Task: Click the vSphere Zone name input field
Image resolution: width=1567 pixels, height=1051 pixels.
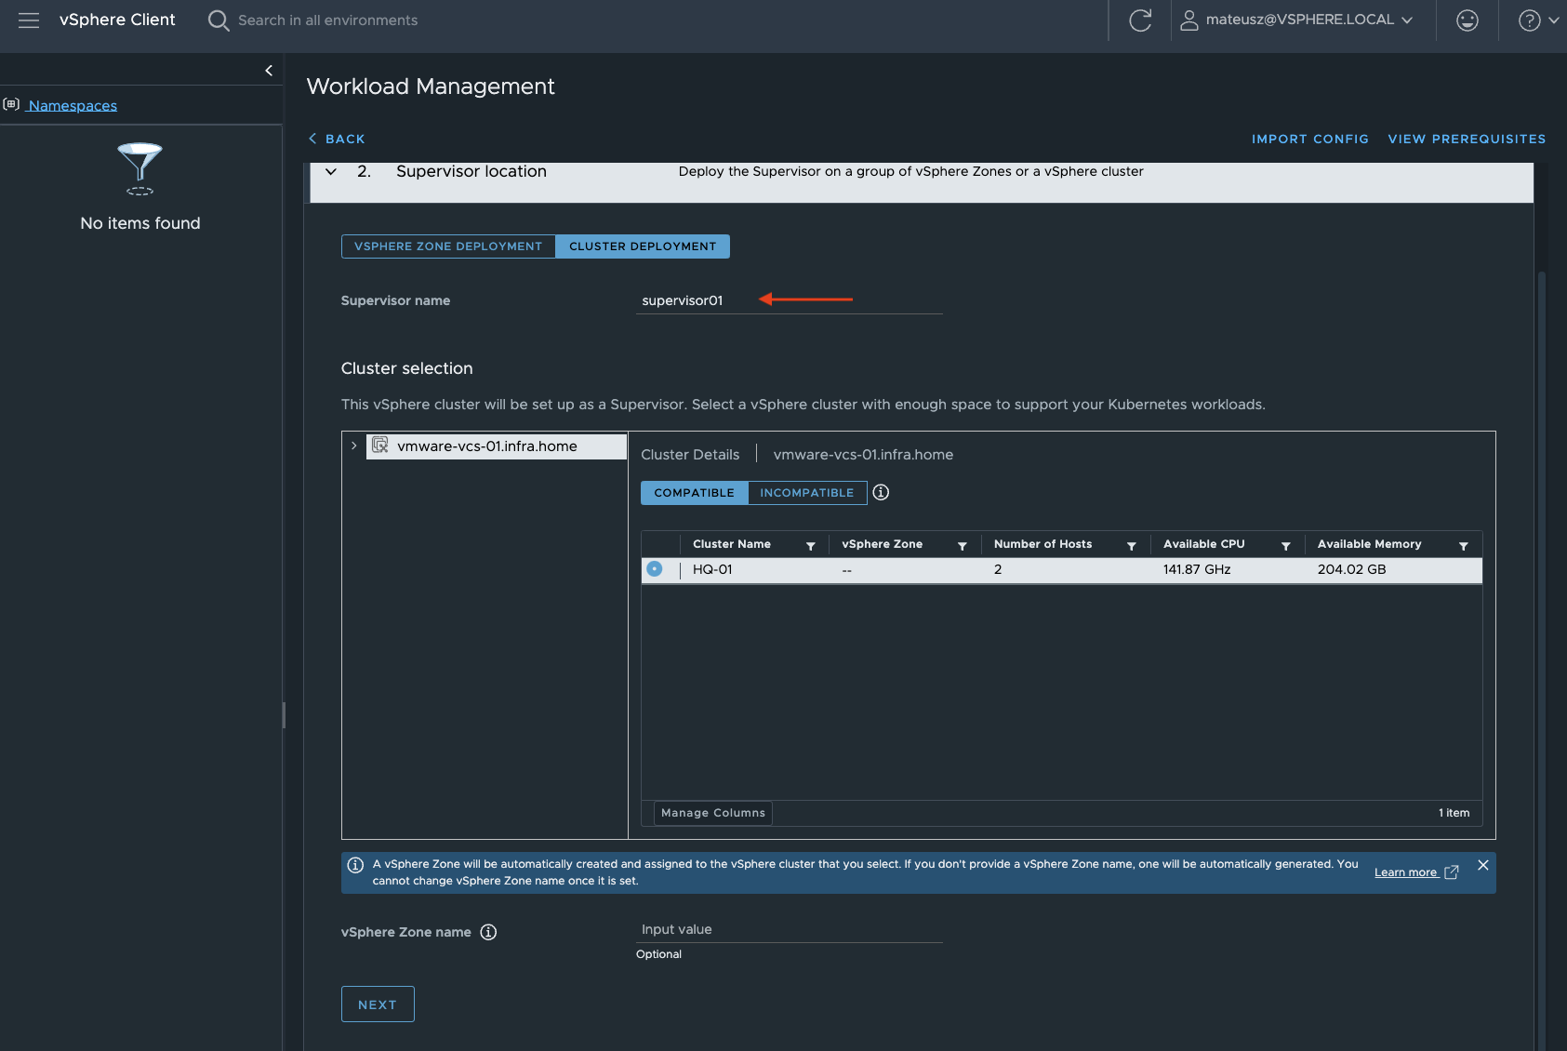Action: coord(789,929)
